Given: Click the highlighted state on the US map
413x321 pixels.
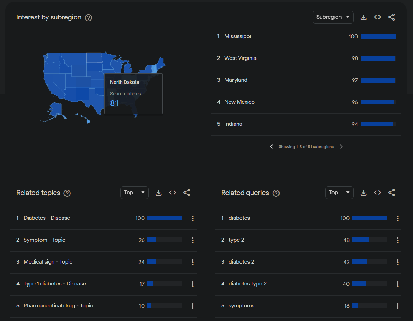Looking at the screenshot, I should click(154, 69).
